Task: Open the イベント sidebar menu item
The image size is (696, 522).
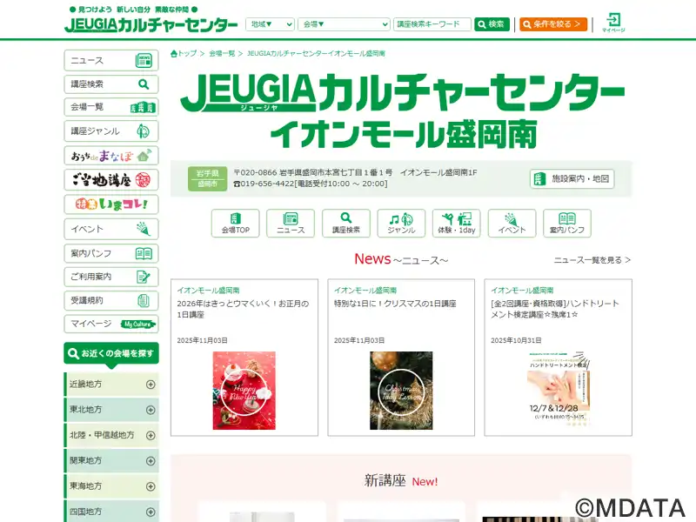Action: pos(111,229)
